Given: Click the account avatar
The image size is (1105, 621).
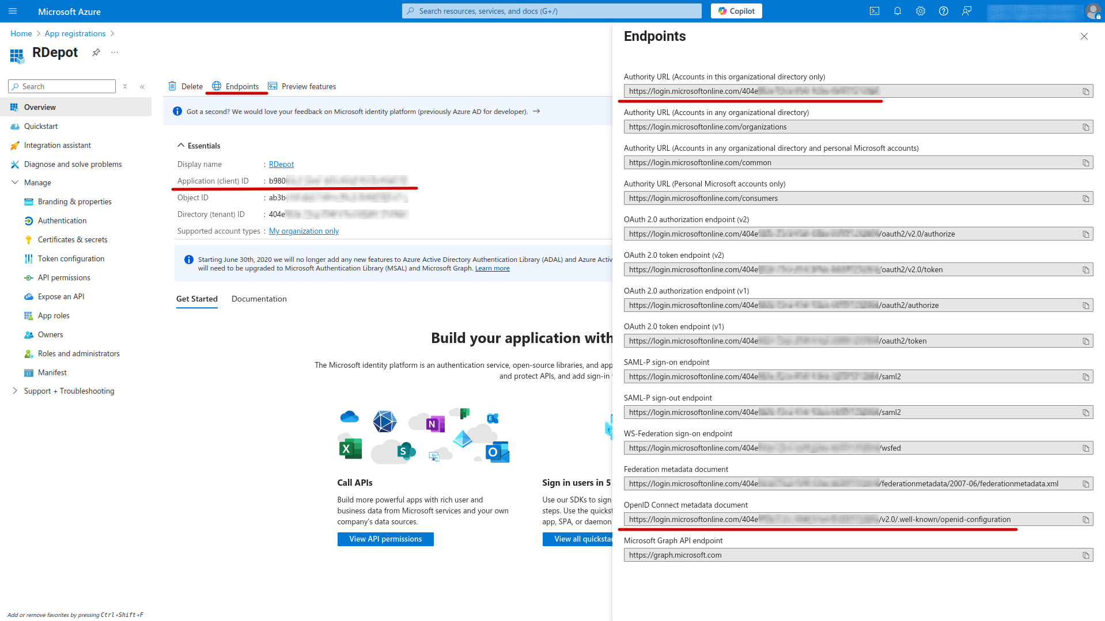Looking at the screenshot, I should (x=1092, y=11).
